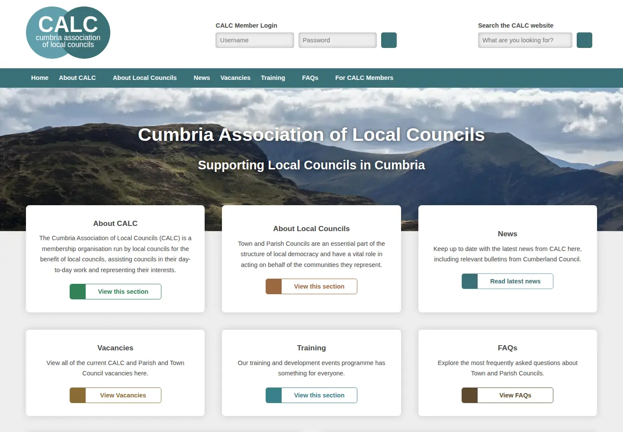Click 'View this section' in About CALC card
The width and height of the screenshot is (623, 432).
point(116,292)
